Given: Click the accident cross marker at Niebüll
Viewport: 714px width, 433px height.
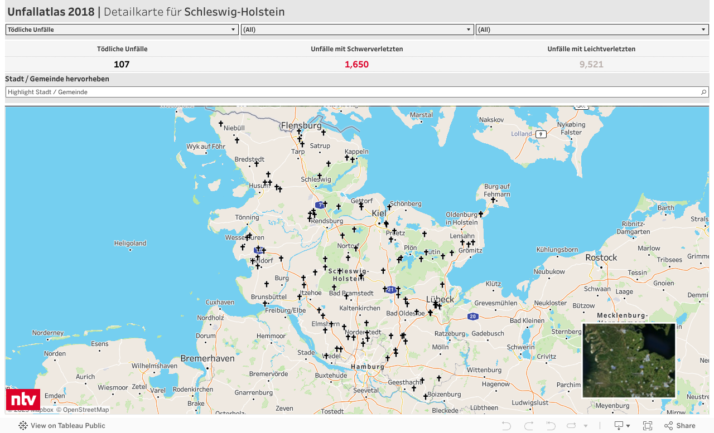Looking at the screenshot, I should click(x=221, y=124).
